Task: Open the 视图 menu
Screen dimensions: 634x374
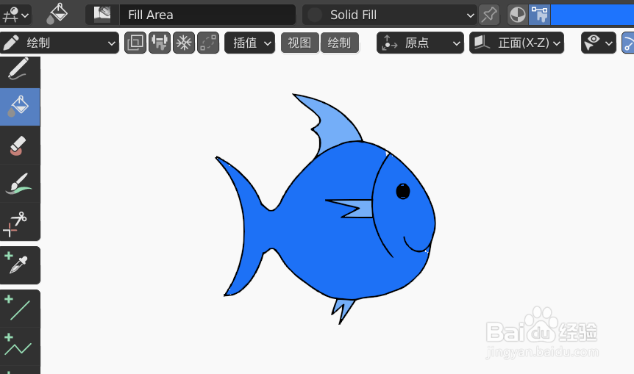Action: pyautogui.click(x=299, y=43)
